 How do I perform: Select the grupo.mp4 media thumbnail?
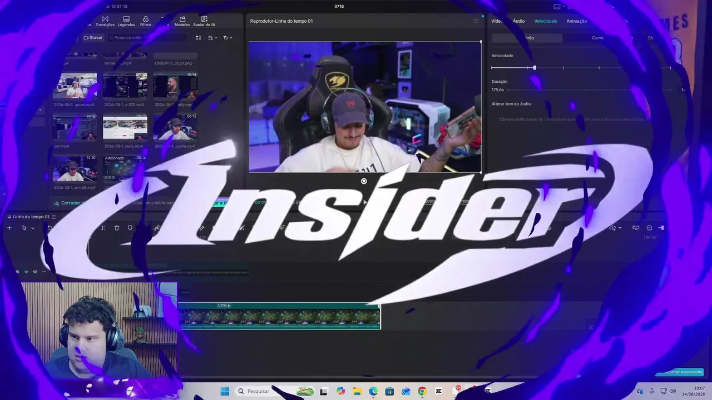[x=75, y=86]
